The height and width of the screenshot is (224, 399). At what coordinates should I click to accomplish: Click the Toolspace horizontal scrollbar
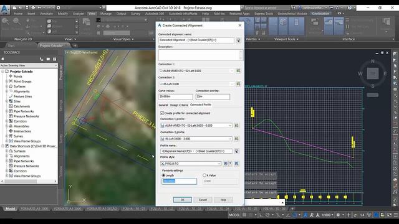click(x=29, y=181)
